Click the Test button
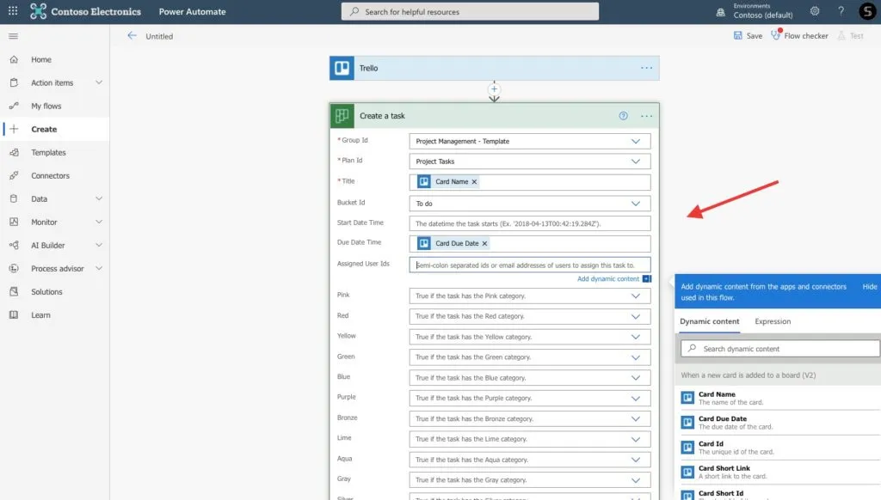 coord(850,36)
